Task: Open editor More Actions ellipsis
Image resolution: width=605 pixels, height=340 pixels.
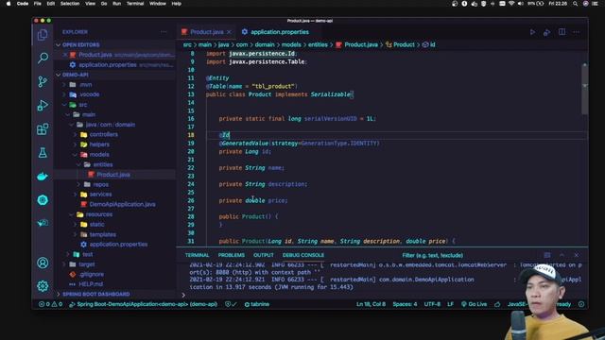Action: [576, 32]
